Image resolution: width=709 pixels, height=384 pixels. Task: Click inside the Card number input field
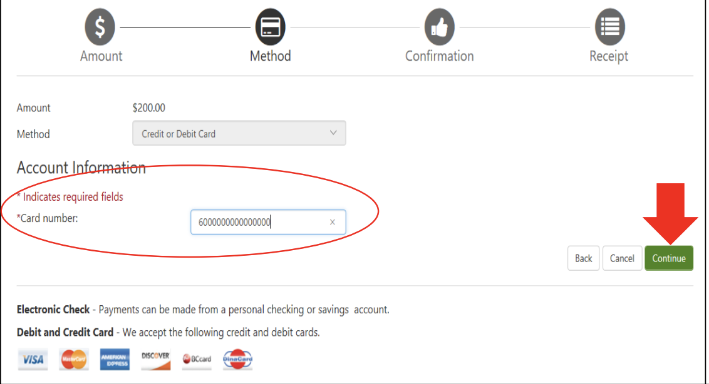click(263, 222)
